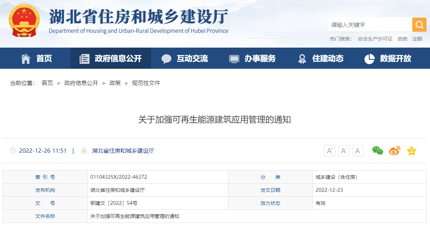The image size is (430, 225).
Task: Click the house icon beside 首页
Action: coord(25,58)
